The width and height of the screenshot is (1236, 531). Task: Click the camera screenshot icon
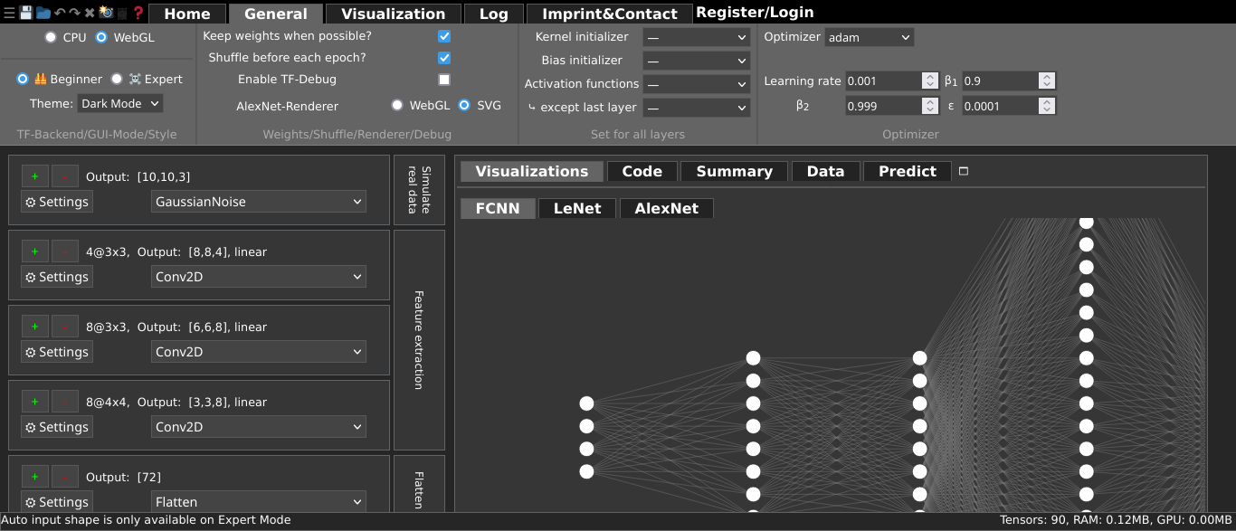click(106, 13)
